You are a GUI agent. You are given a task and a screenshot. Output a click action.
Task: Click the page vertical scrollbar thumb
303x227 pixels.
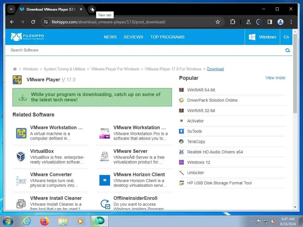[x=295, y=73]
